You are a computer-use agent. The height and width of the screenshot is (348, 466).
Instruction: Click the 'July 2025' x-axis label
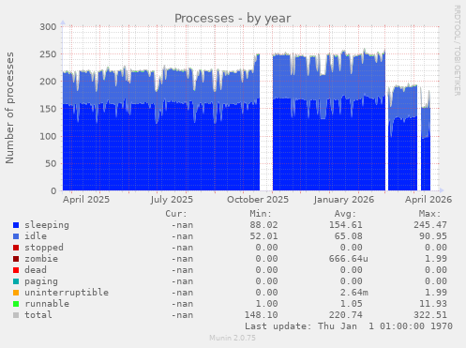pos(172,200)
